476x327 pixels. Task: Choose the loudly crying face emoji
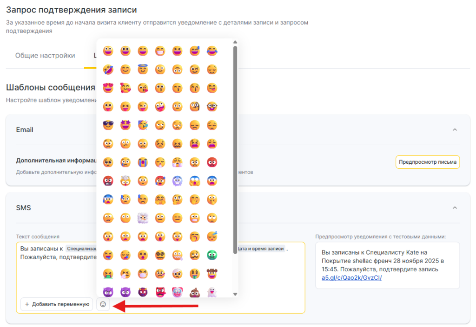click(x=143, y=162)
